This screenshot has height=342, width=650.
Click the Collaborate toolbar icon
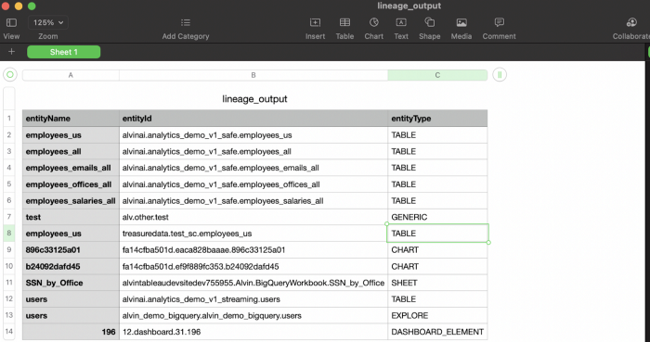pos(631,23)
